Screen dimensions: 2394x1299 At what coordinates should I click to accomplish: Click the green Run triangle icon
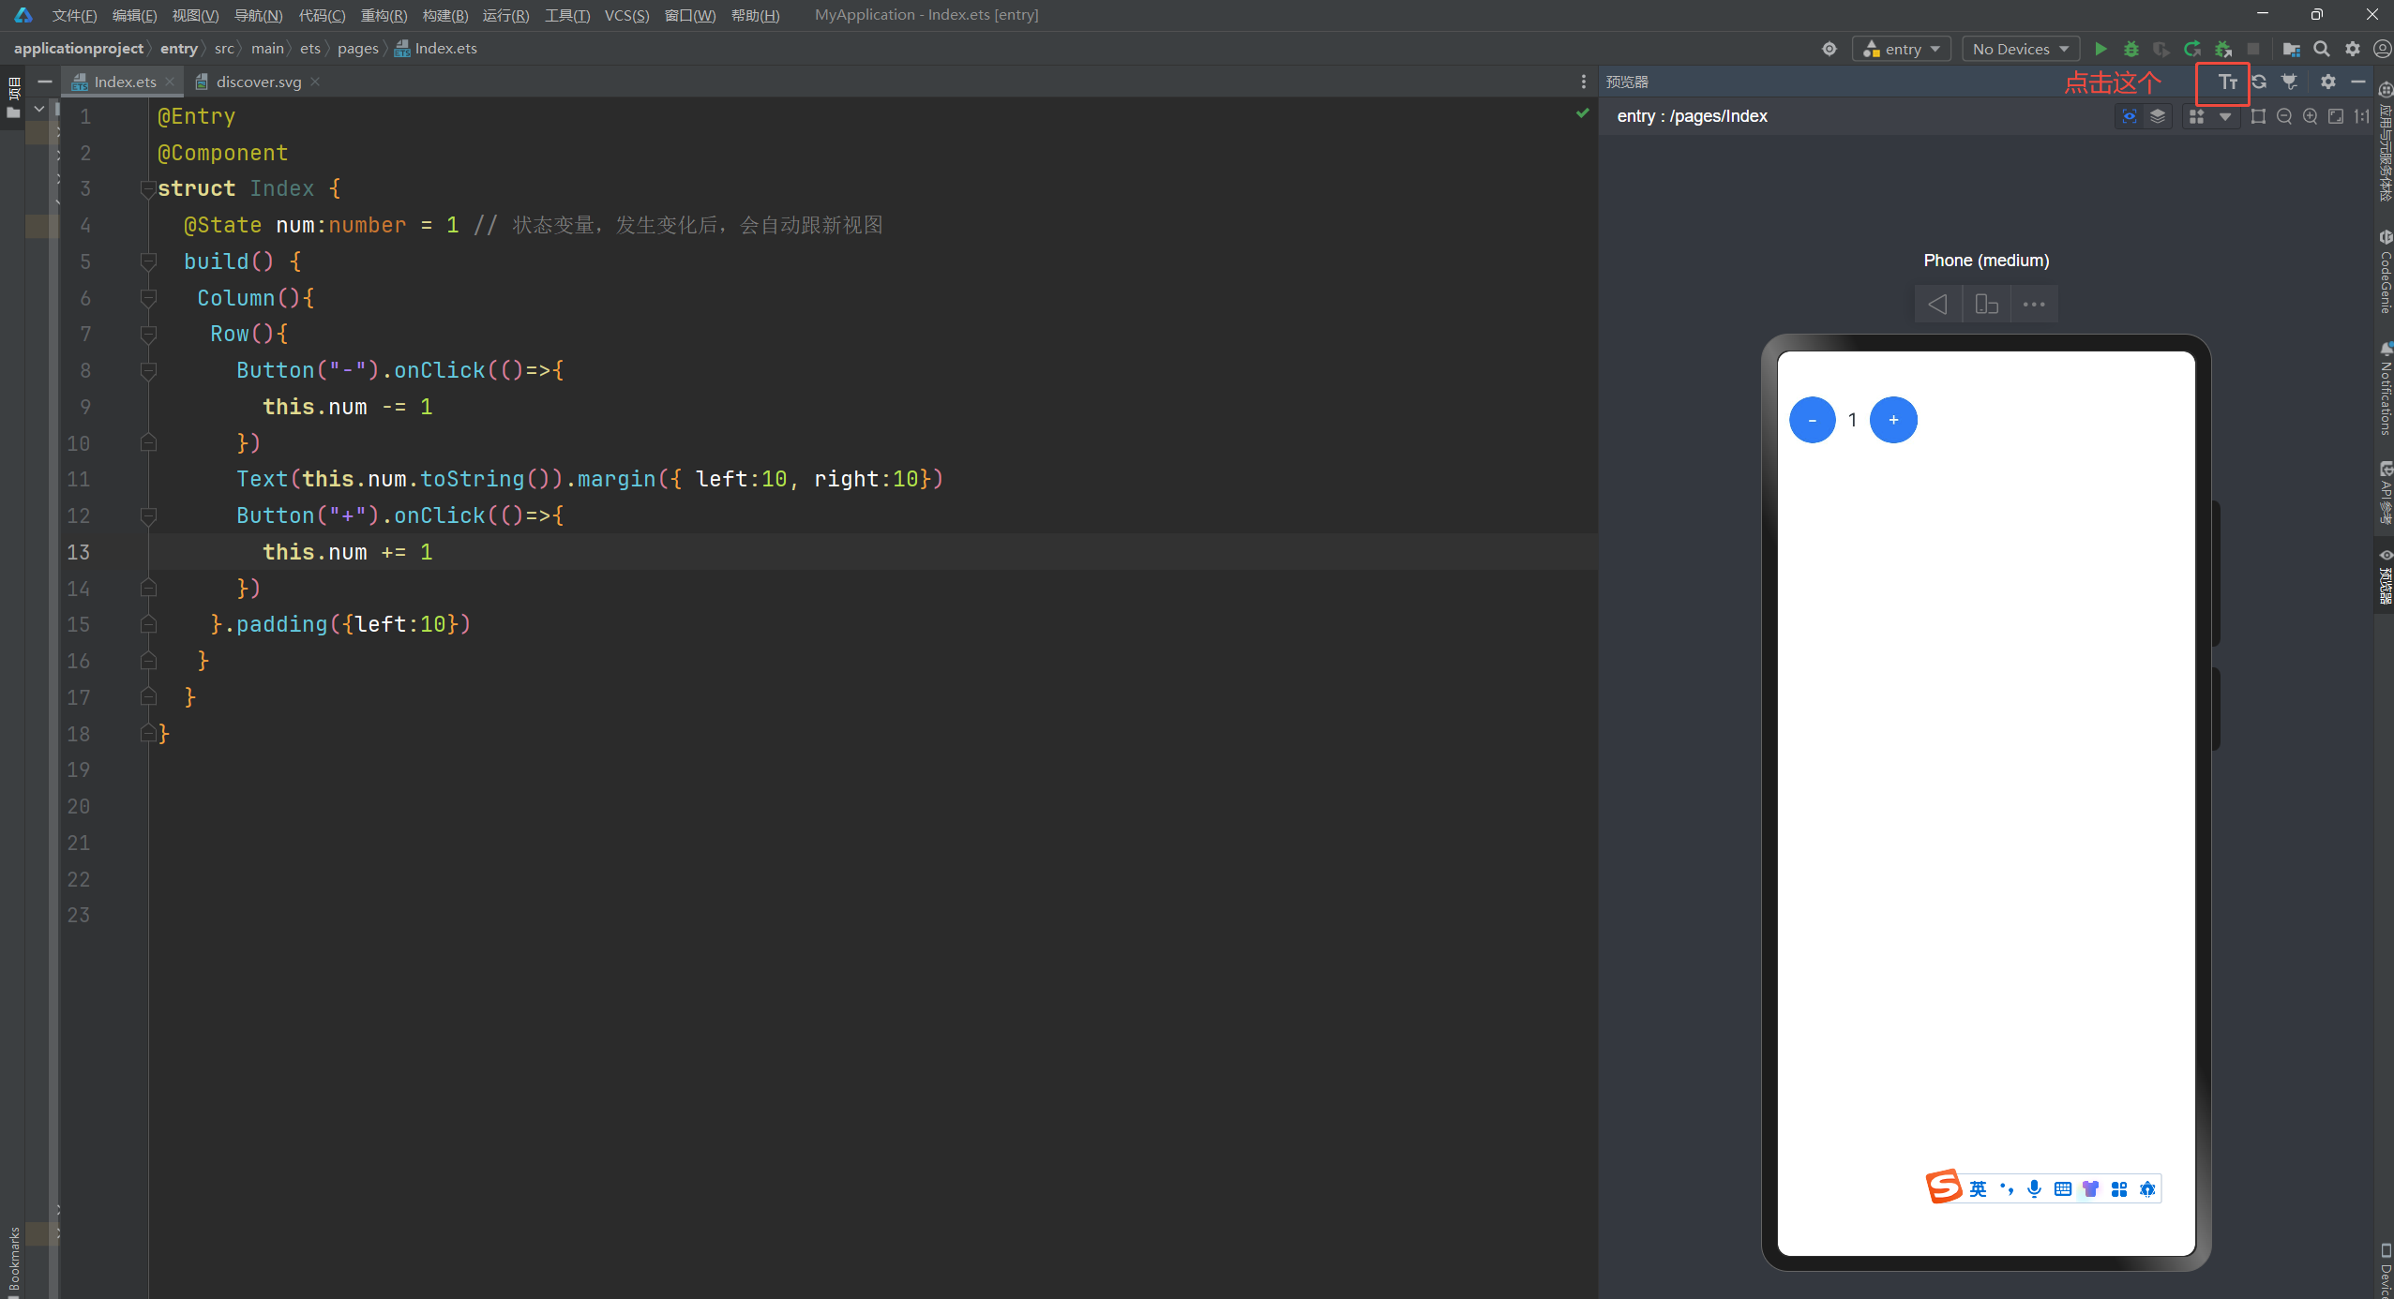coord(2100,49)
